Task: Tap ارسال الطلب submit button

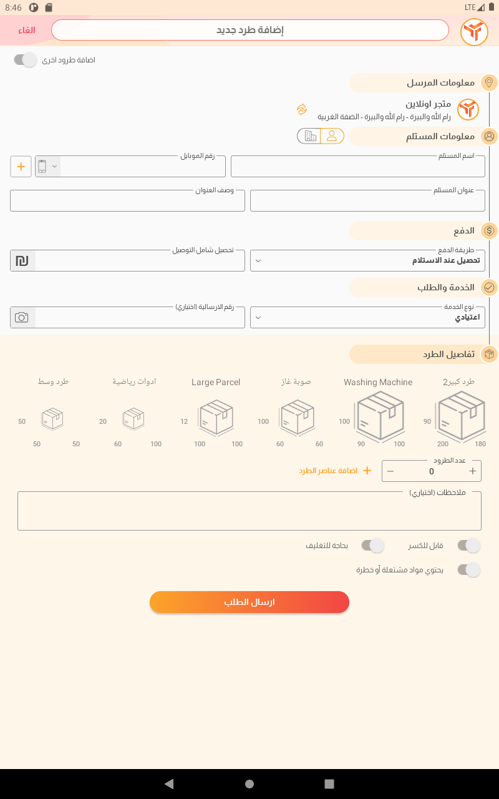Action: 249,602
